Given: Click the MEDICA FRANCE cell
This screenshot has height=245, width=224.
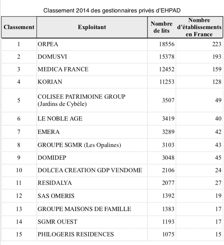Looking at the screenshot, I should coord(63,69).
